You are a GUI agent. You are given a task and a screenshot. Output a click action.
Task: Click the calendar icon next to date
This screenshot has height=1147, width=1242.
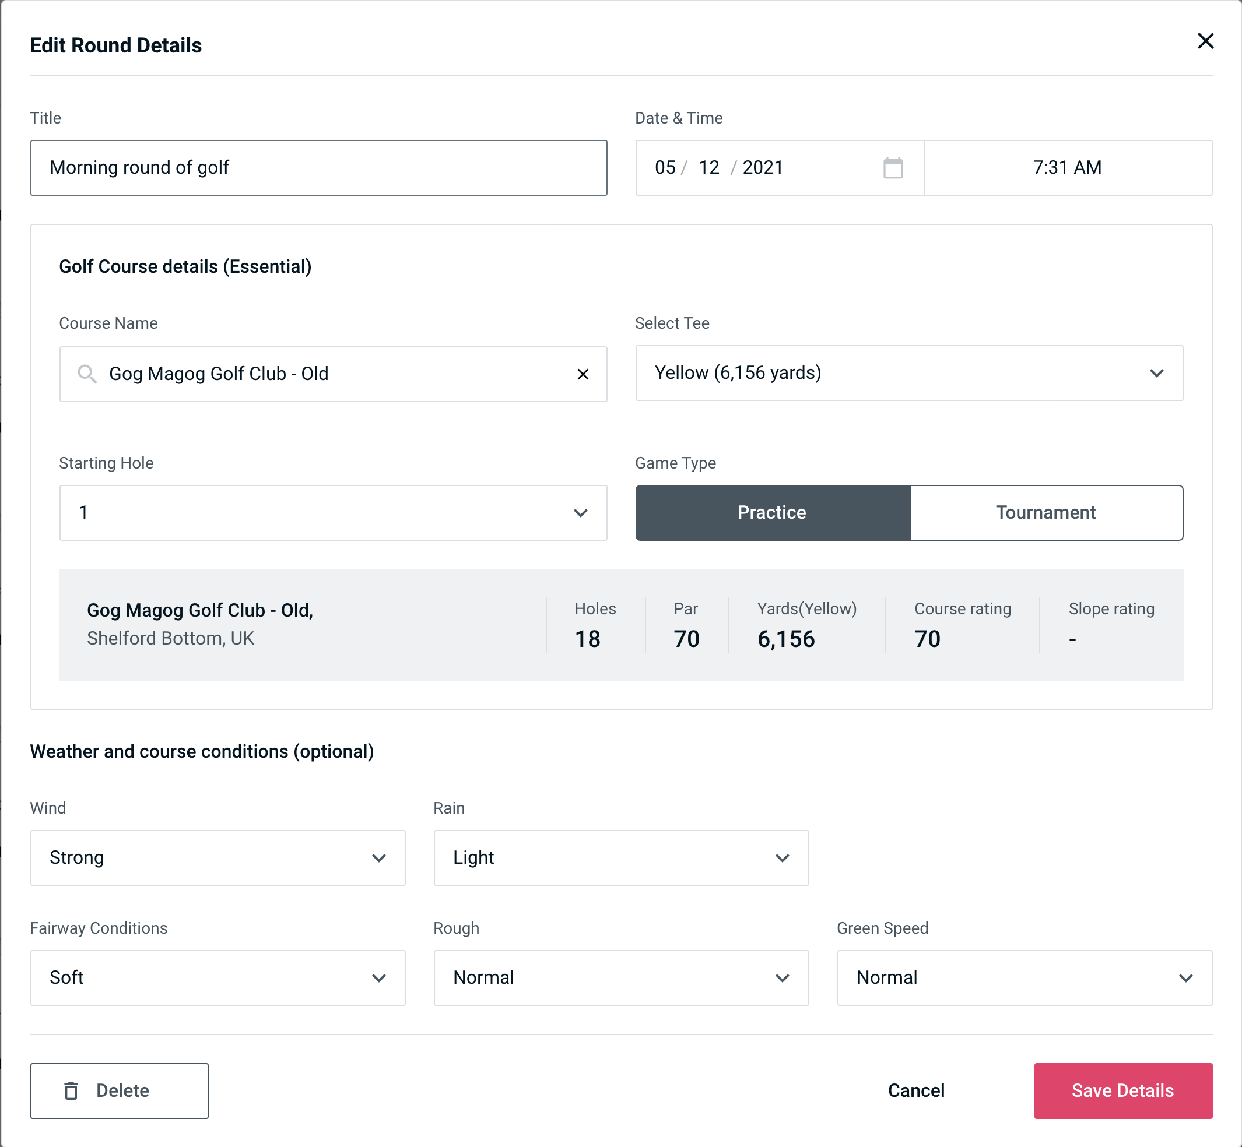click(892, 168)
